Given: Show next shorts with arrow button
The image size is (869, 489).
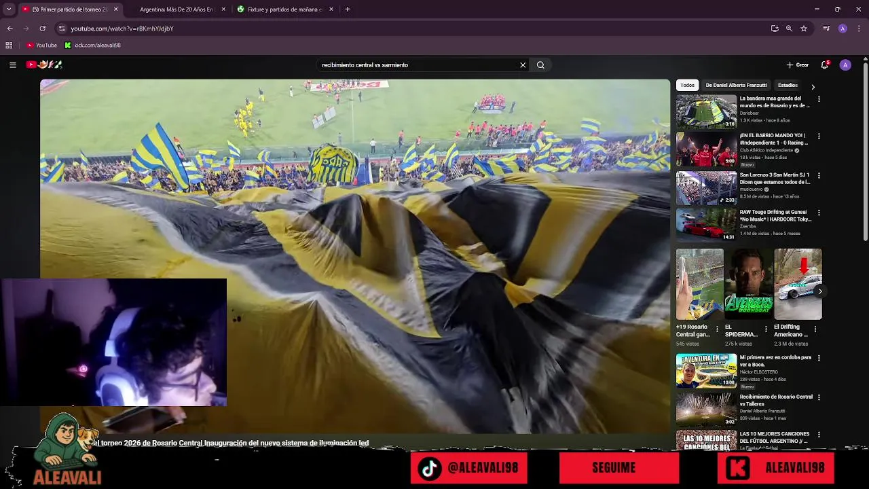Looking at the screenshot, I should (820, 291).
